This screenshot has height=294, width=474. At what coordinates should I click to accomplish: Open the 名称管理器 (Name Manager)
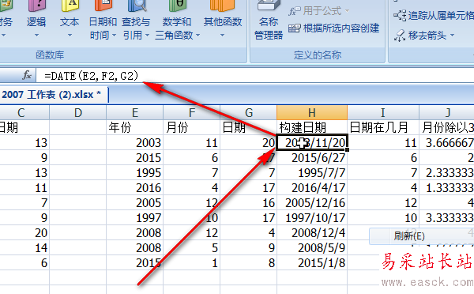[269, 20]
